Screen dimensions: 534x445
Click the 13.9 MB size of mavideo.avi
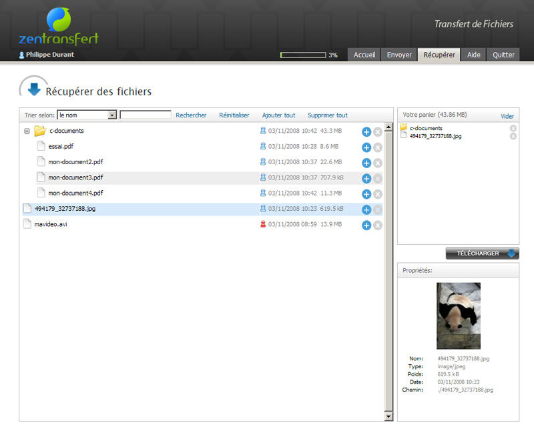pos(331,224)
